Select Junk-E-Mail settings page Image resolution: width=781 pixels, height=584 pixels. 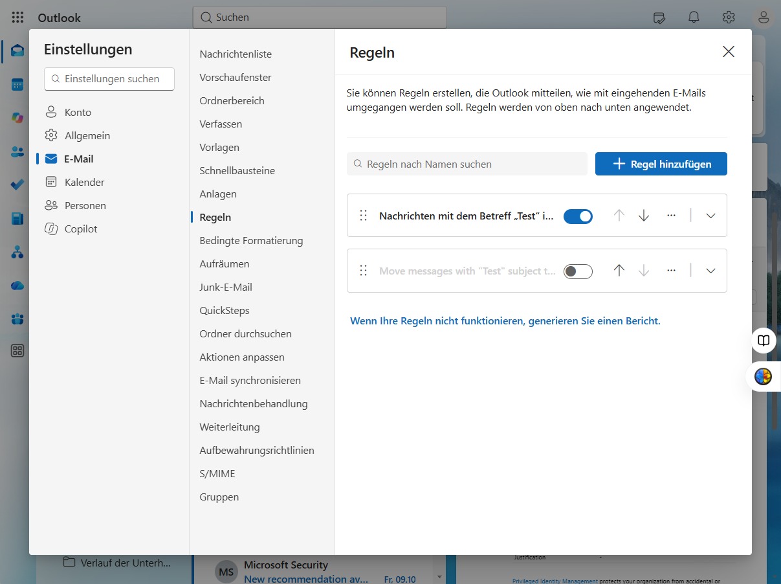(226, 287)
